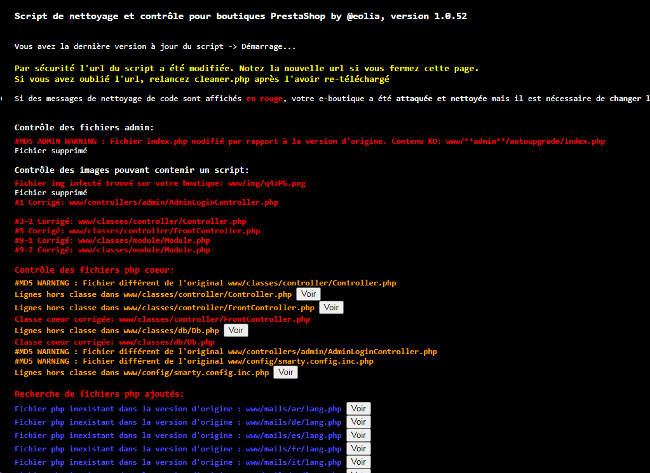Click Voir button for FrontController.php lines
Image resolution: width=650 pixels, height=473 pixels.
point(331,308)
